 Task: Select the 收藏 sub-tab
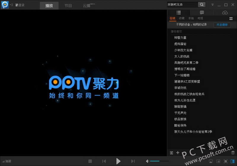point(182,18)
